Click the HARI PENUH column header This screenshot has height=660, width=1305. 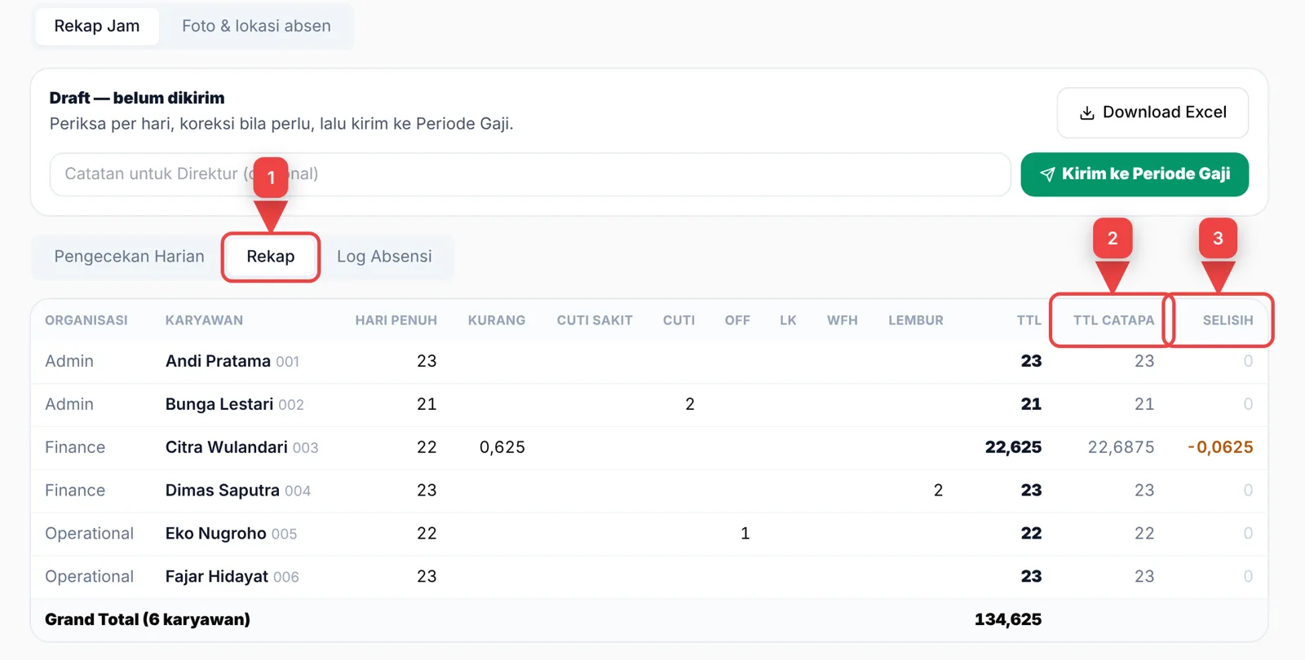396,320
